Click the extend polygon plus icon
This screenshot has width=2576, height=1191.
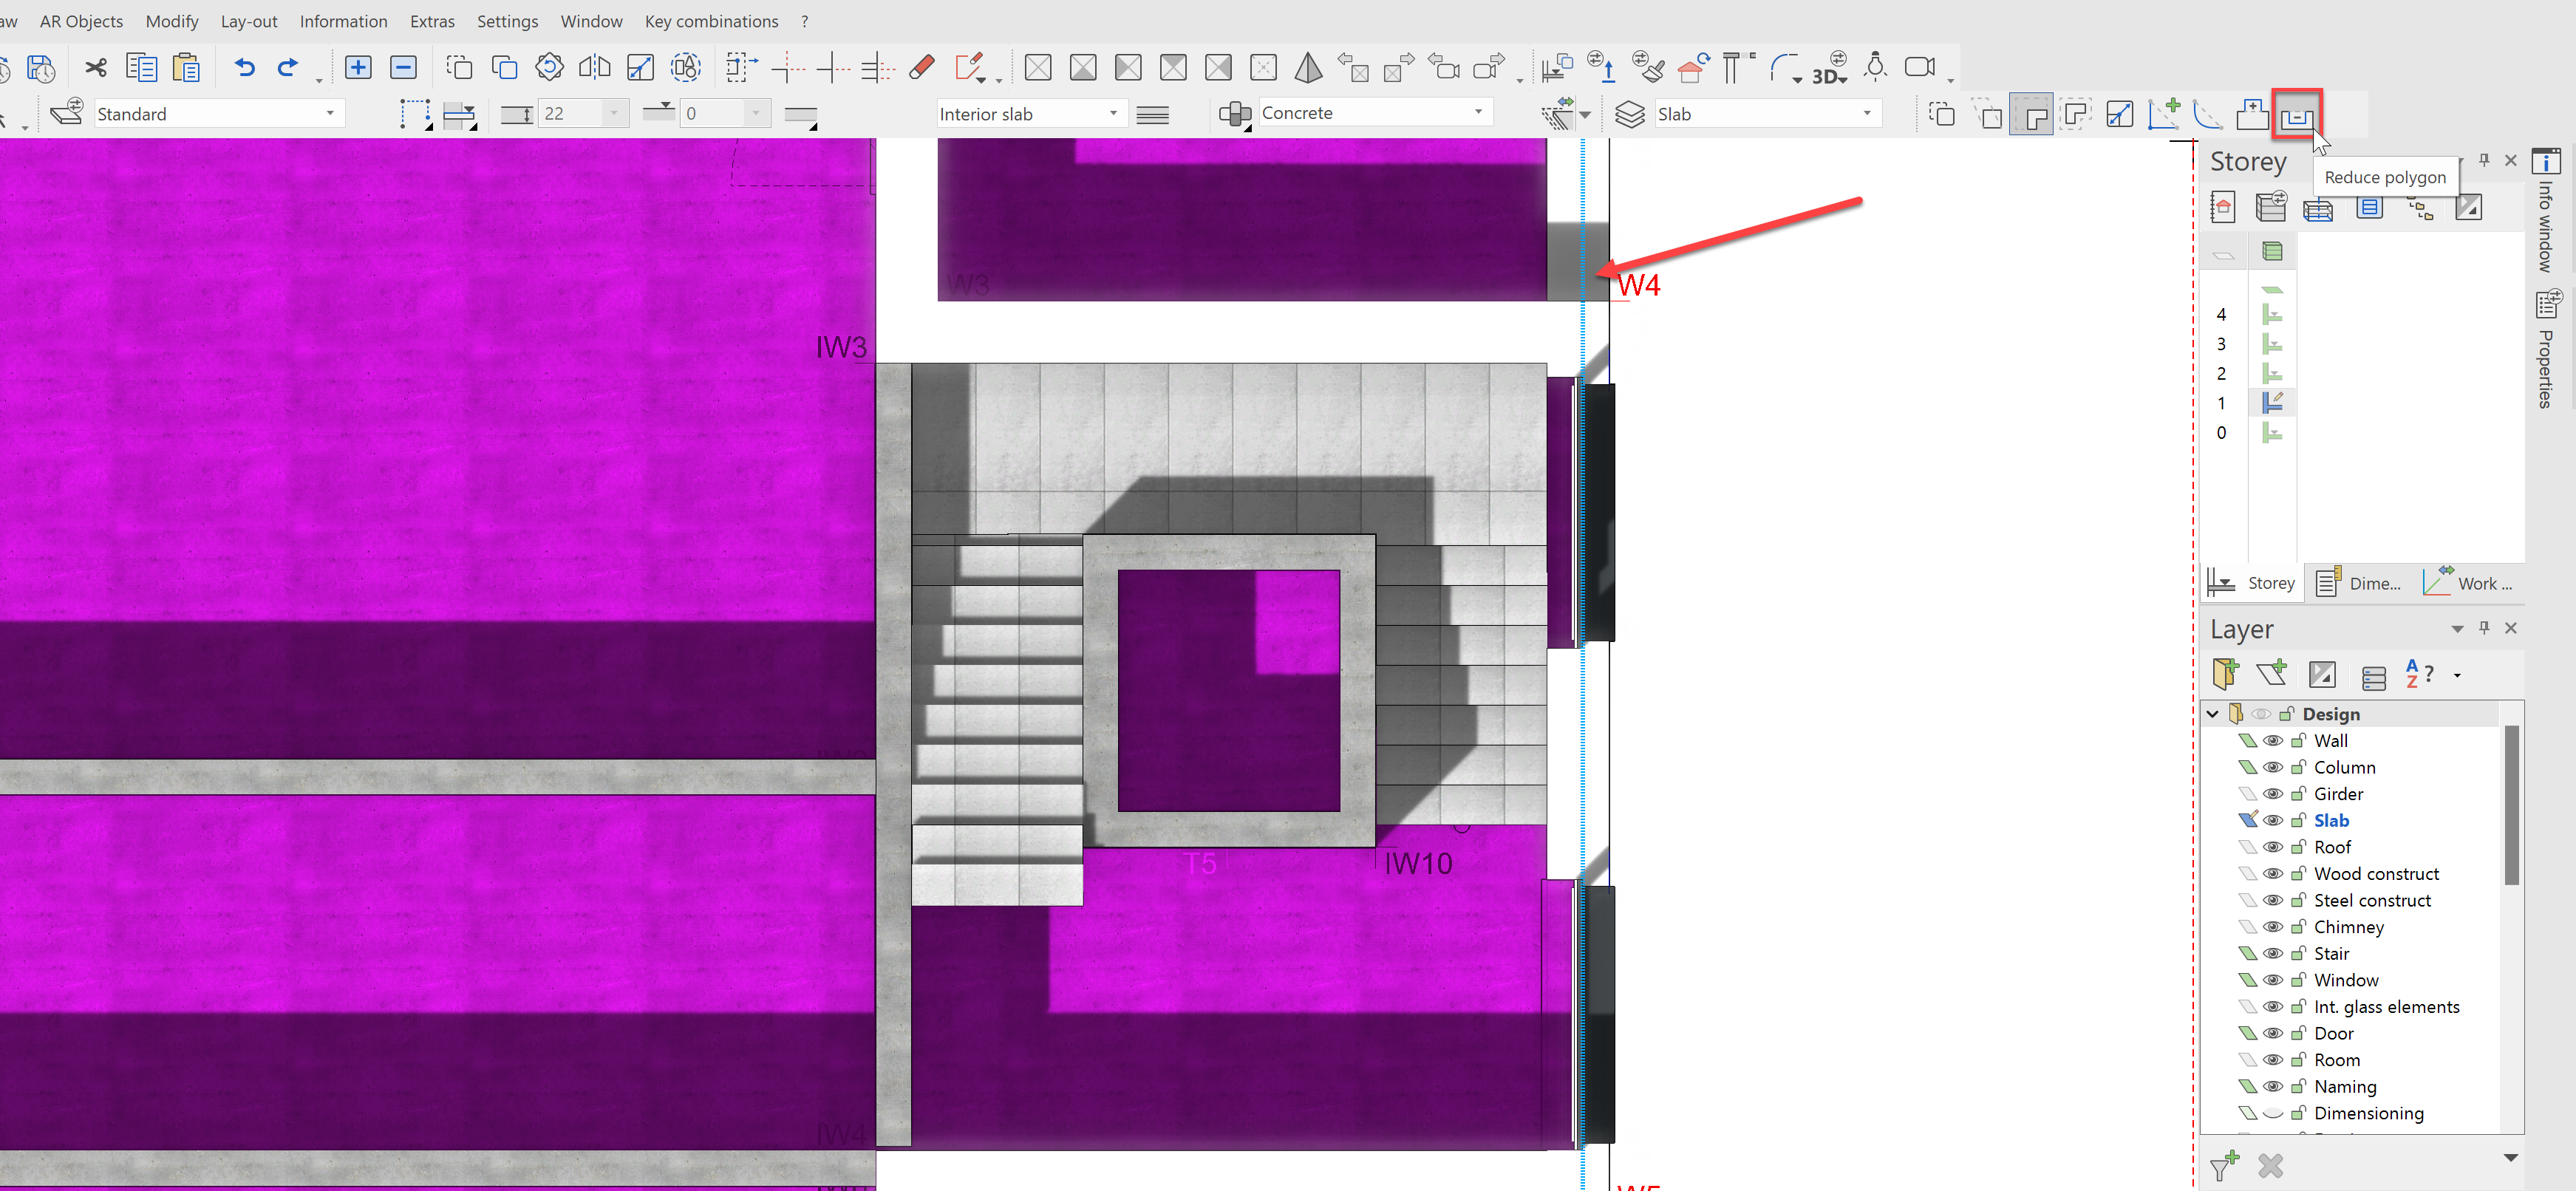[x=2252, y=115]
